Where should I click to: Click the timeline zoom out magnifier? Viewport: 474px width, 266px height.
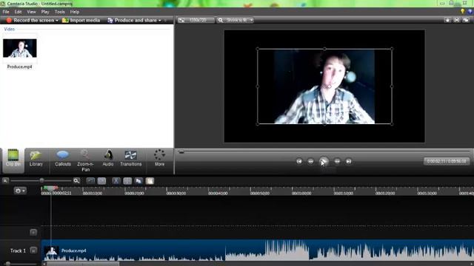(x=5, y=180)
